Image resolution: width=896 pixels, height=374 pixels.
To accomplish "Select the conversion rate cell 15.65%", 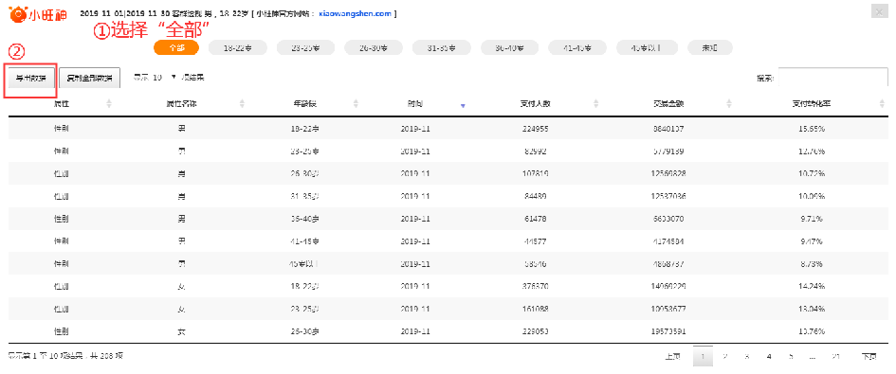I will pyautogui.click(x=811, y=129).
